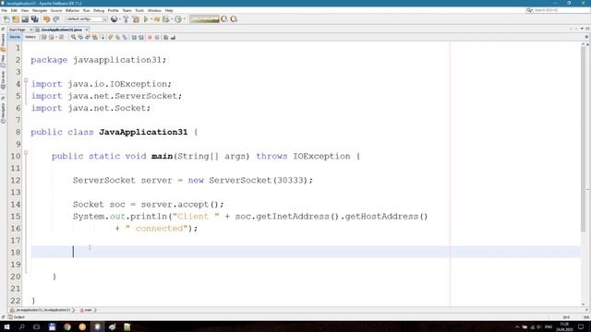Open the Edit menu
Screen dimensions: 591x332
pyautogui.click(x=14, y=10)
